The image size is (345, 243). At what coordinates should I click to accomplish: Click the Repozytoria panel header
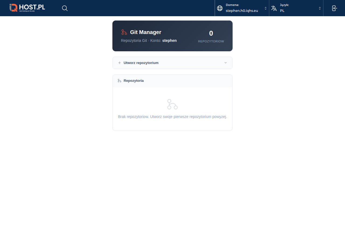tap(134, 80)
